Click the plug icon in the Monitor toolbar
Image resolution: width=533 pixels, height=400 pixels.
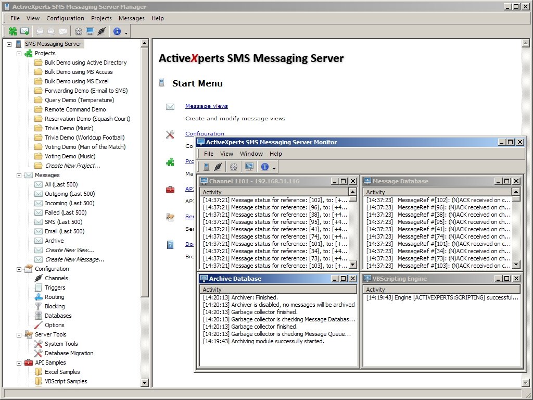point(218,167)
